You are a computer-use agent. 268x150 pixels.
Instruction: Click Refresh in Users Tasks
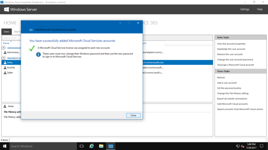click(x=221, y=77)
